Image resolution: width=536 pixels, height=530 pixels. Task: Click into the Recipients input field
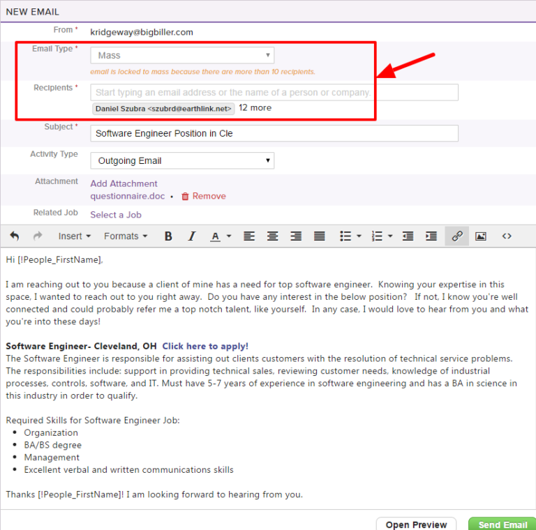pyautogui.click(x=274, y=92)
